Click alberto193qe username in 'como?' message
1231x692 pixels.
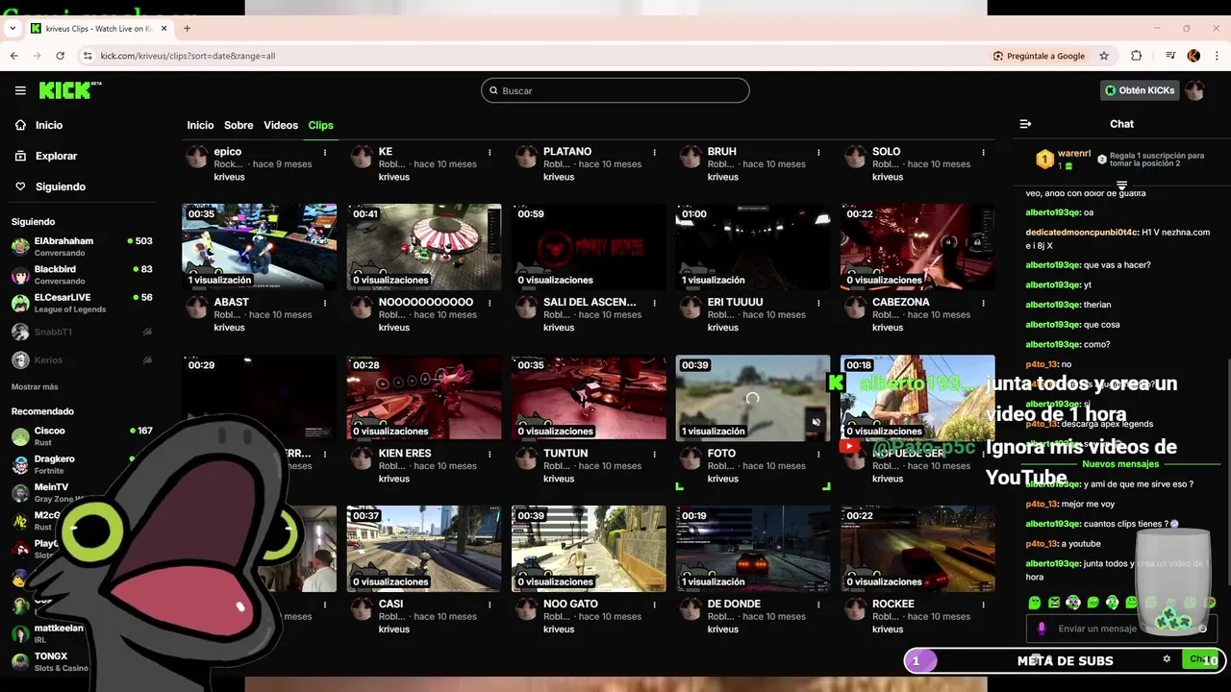[x=1053, y=344]
